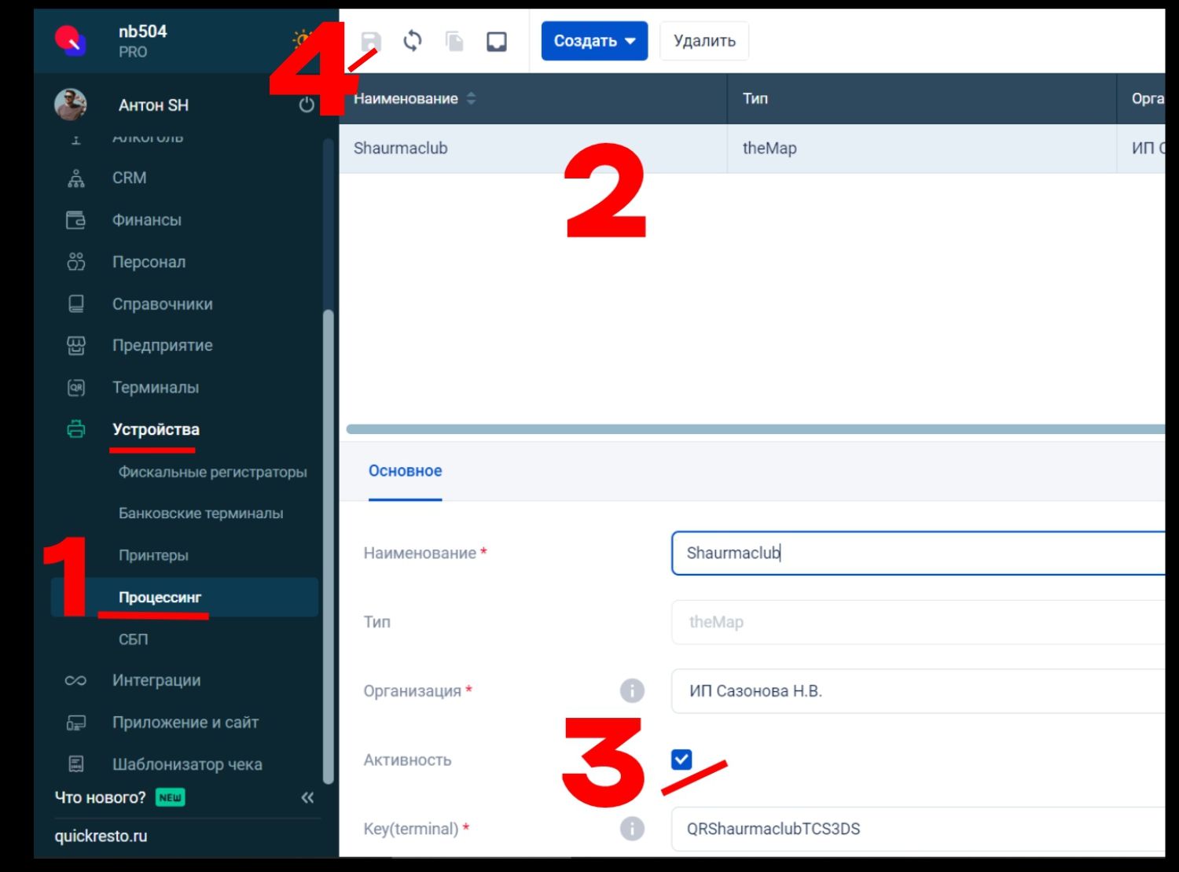Screen dimensions: 1179x872
Task: Click the Quick Resto logo icon
Action: [70, 40]
